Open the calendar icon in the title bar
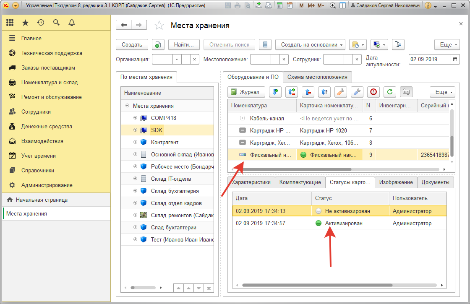 [x=290, y=5]
